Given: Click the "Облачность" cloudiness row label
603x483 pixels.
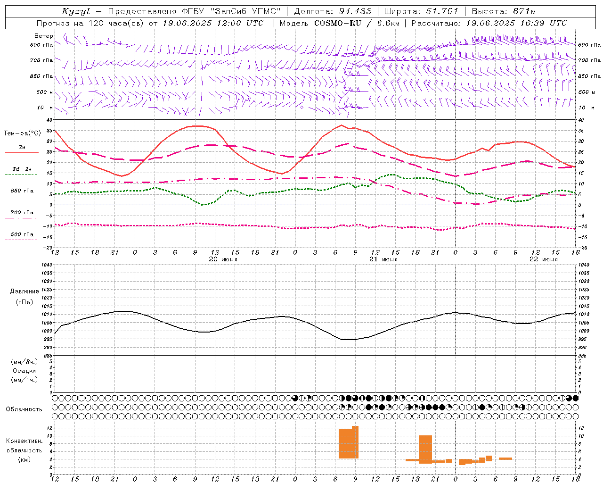Looking at the screenshot, I should [24, 409].
